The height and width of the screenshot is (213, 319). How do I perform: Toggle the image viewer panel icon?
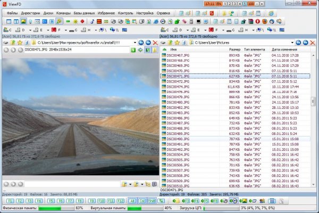tap(23, 21)
